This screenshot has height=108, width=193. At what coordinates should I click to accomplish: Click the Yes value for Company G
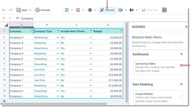click(63, 70)
